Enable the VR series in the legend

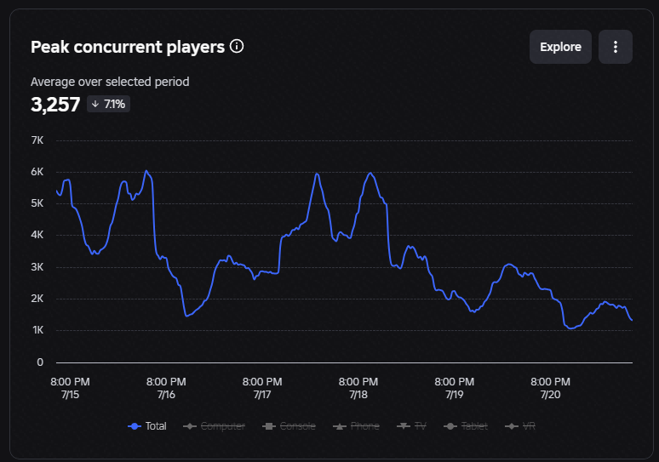(x=520, y=426)
